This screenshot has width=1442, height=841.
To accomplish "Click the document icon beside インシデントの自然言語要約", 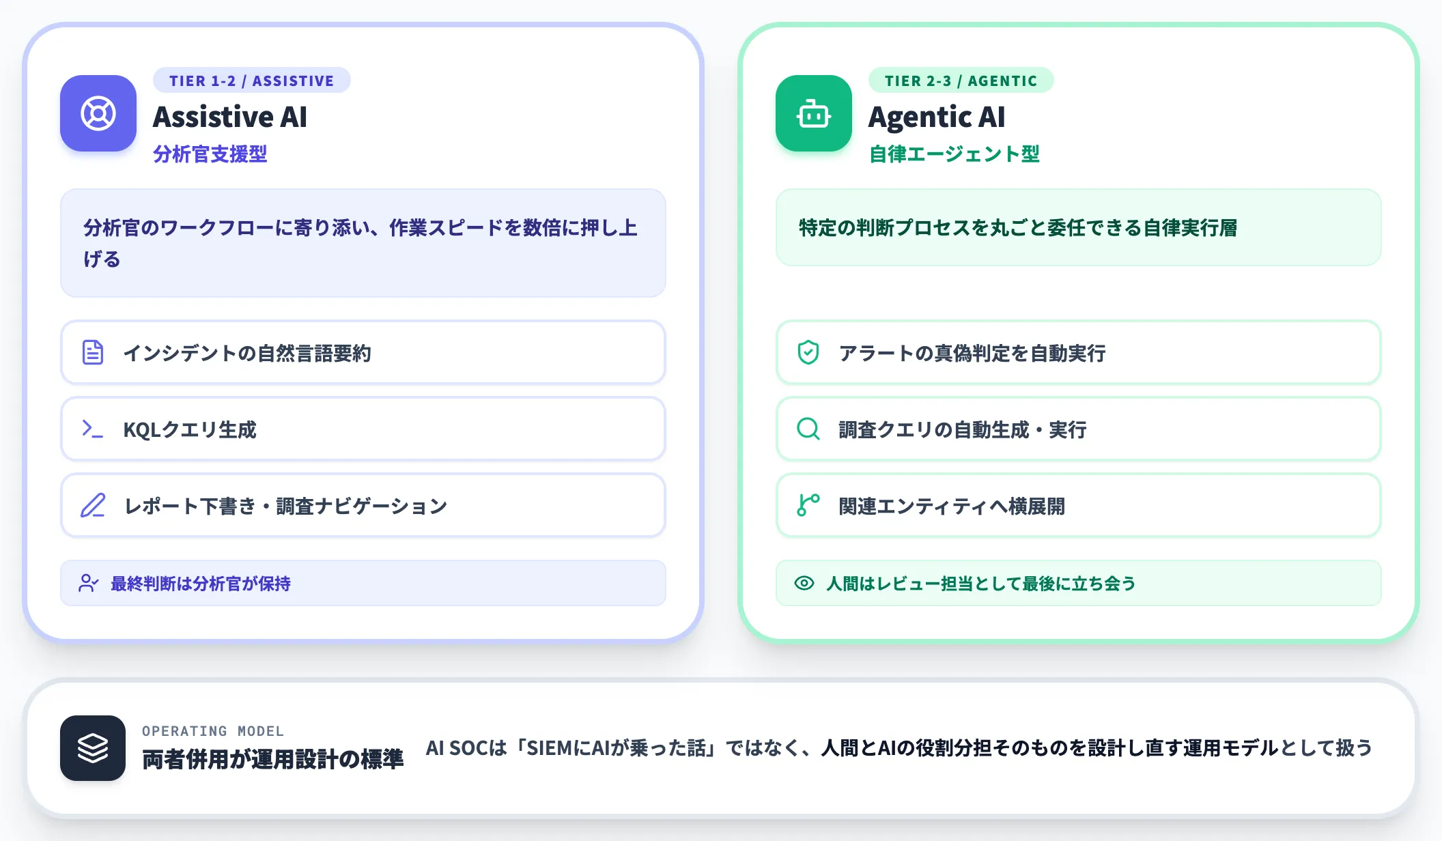I will 93,352.
